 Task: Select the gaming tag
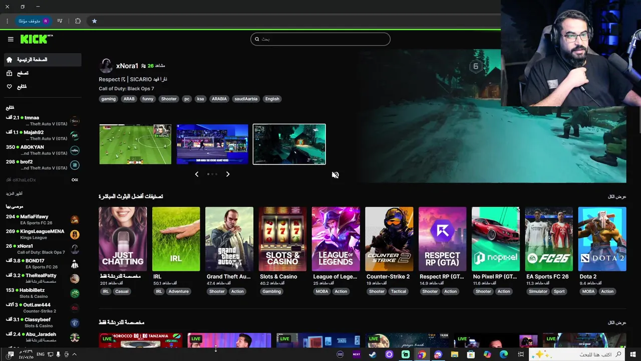click(x=109, y=99)
